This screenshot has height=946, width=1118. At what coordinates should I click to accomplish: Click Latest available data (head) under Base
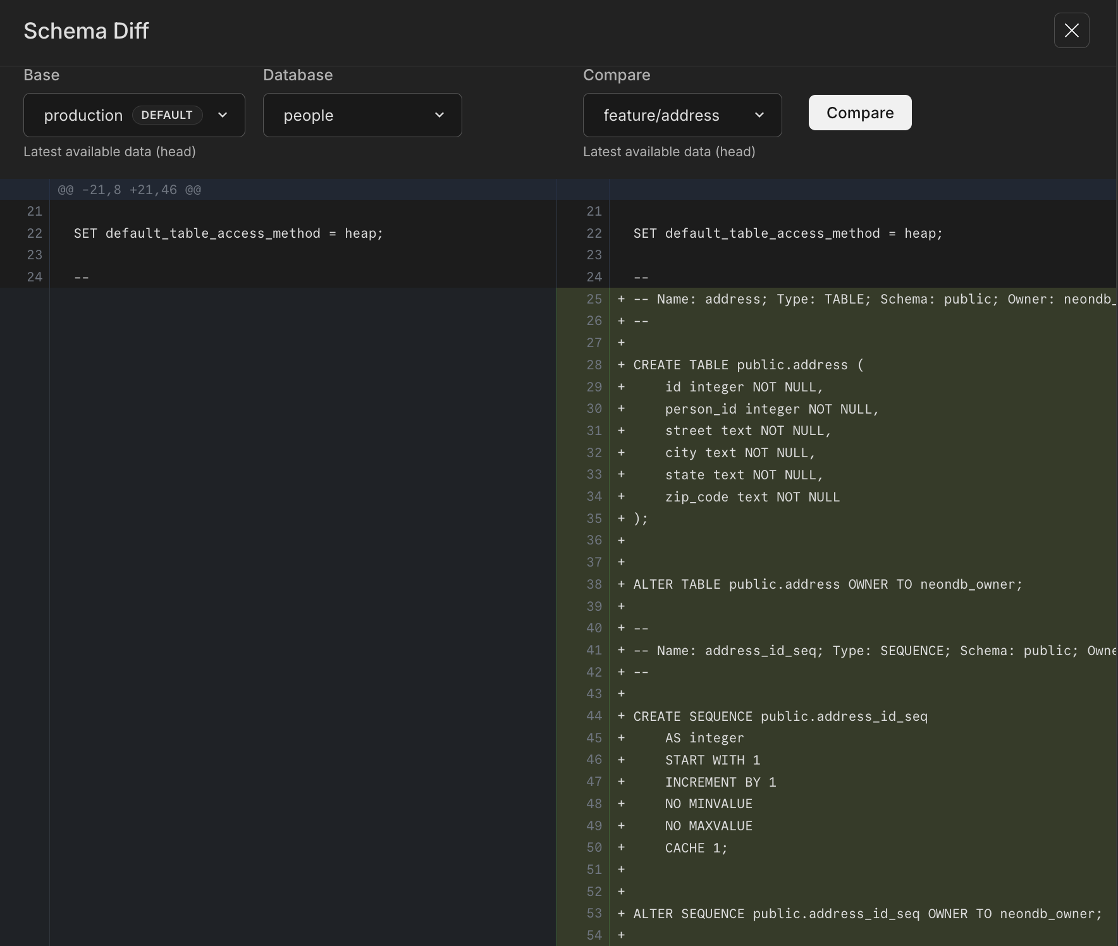coord(109,152)
